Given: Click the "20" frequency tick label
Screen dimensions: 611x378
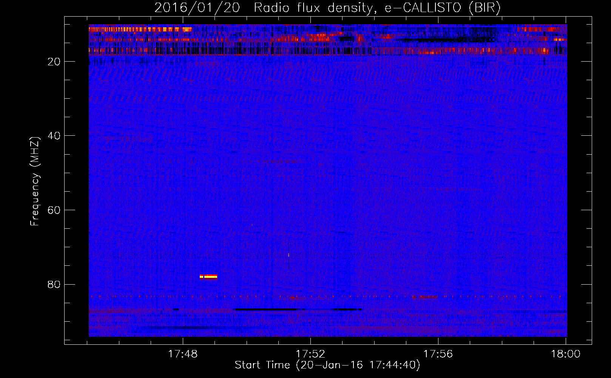Looking at the screenshot, I should [x=54, y=62].
